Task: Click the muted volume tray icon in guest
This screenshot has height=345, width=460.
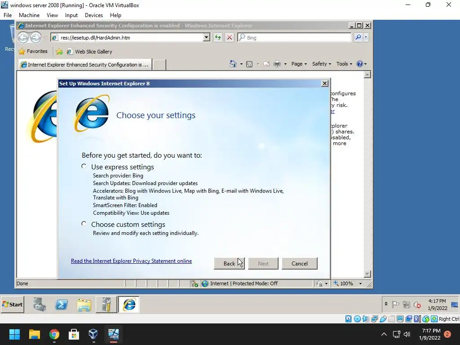Action: click(x=417, y=305)
